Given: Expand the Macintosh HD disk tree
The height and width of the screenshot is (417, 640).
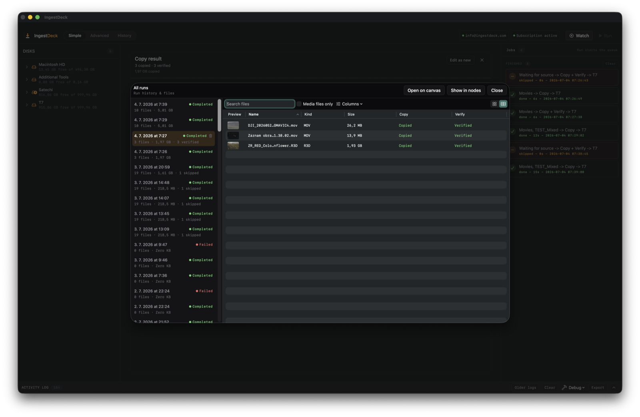Looking at the screenshot, I should pos(27,67).
